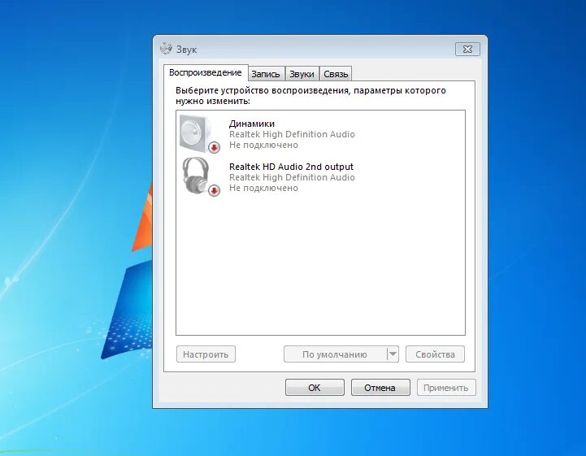Select the headphones icon of Realtek HD Audio 2nd output

201,176
